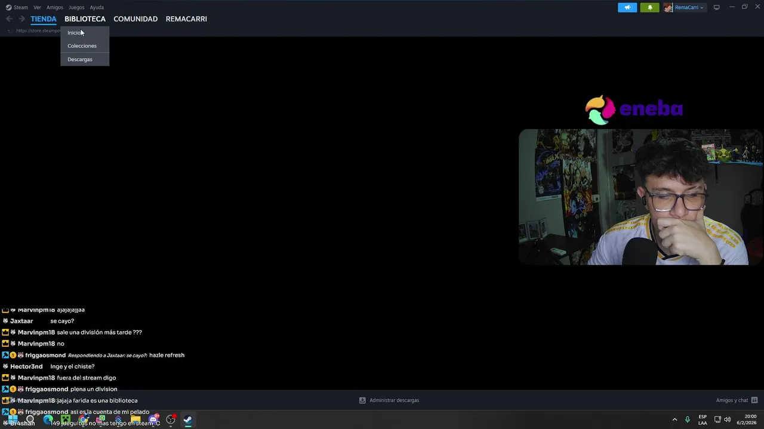This screenshot has width=764, height=429.
Task: Click the Steam taskbar icon
Action: pyautogui.click(x=188, y=419)
